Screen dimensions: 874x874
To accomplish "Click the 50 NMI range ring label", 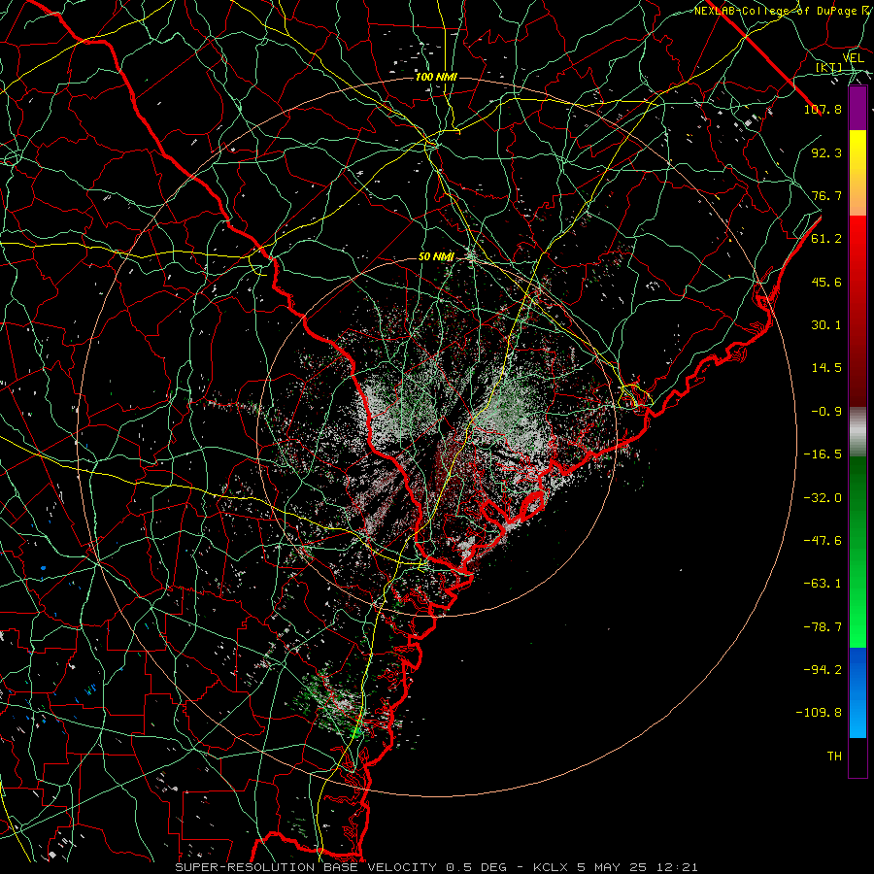I will (436, 257).
